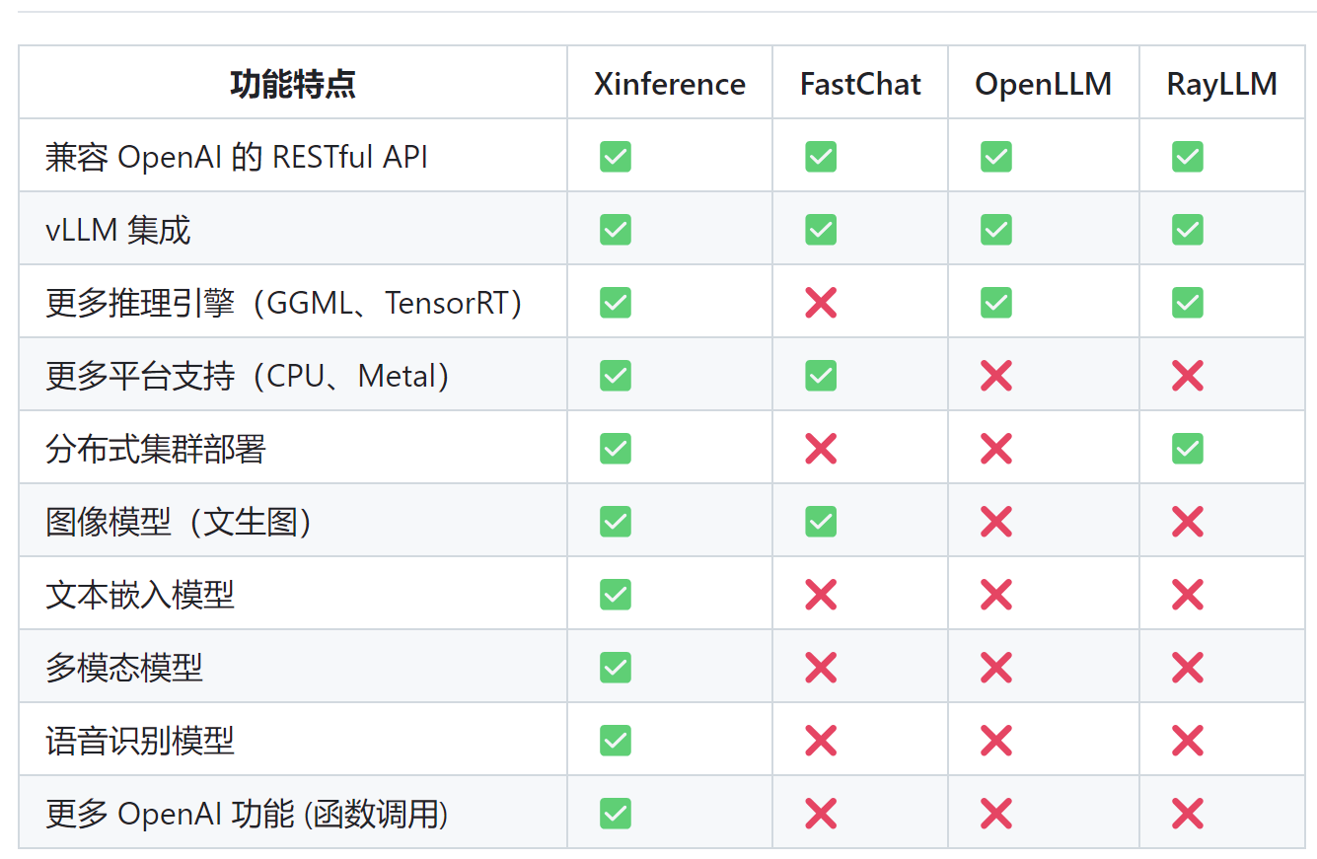Click Xinference's checkmark for 文本嵌入模型
Image resolution: width=1317 pixels, height=859 pixels.
click(x=615, y=594)
